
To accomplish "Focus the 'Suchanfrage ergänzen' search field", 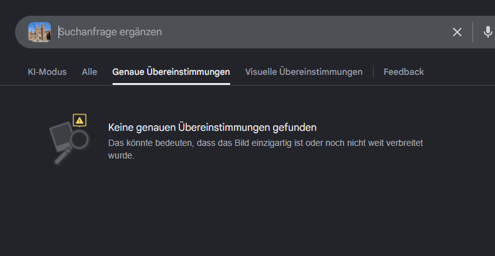I will pyautogui.click(x=253, y=32).
